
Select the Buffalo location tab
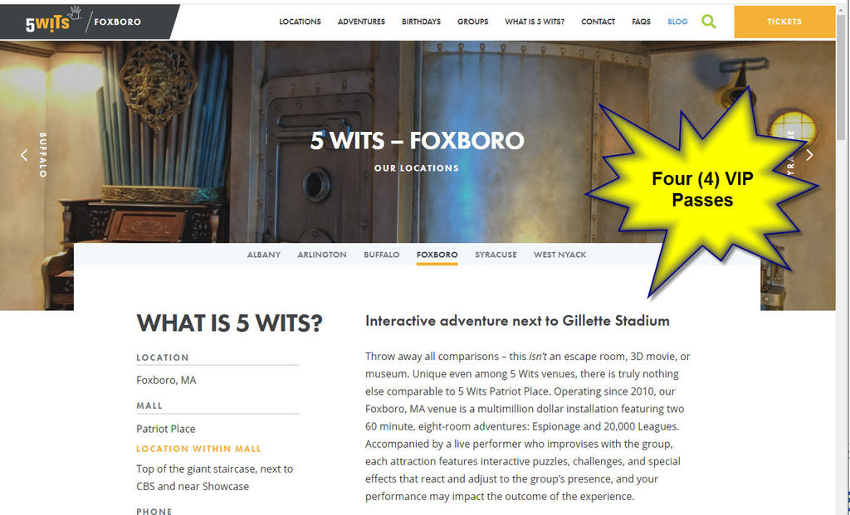pos(381,255)
